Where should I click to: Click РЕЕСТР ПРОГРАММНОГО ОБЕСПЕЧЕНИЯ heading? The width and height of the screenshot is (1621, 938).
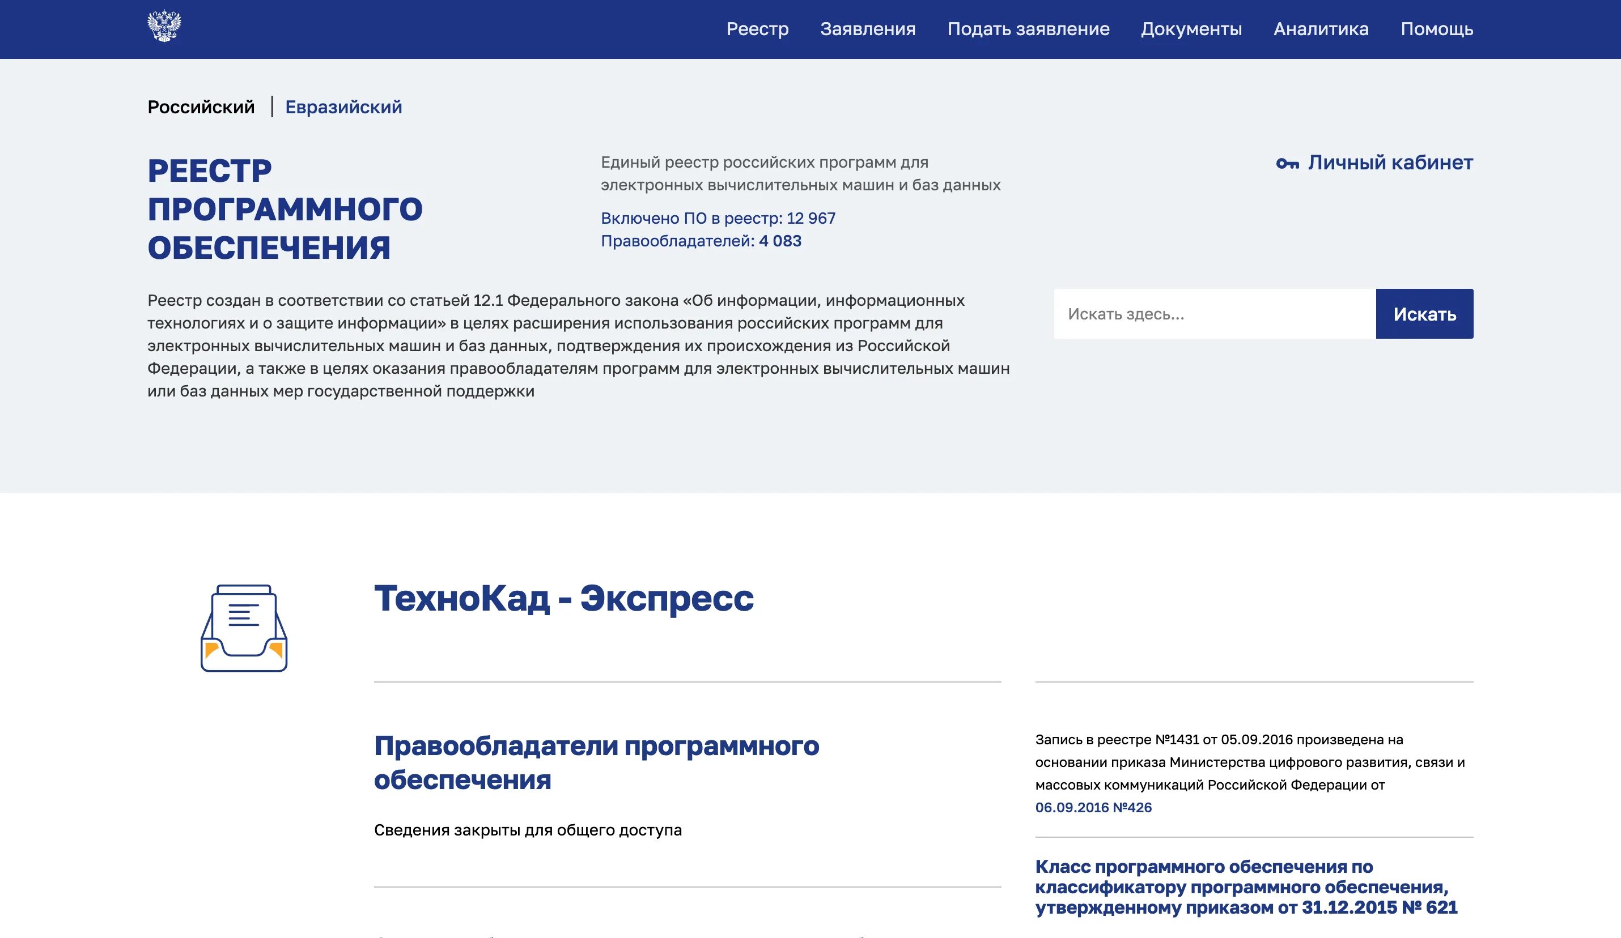[x=285, y=209]
